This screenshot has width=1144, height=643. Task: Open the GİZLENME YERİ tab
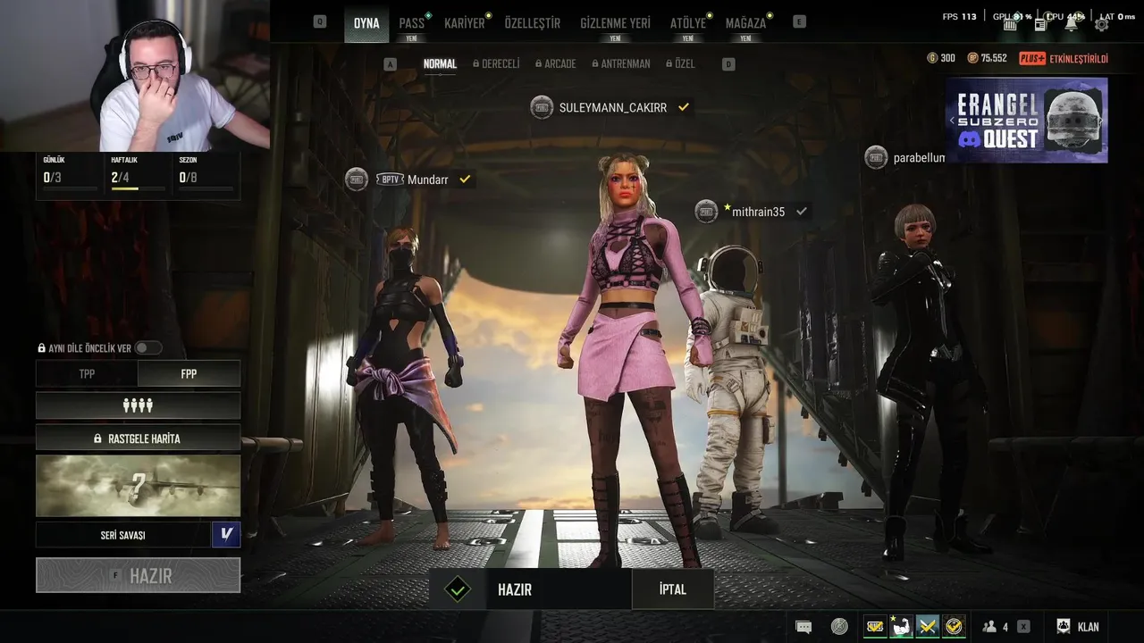[615, 23]
